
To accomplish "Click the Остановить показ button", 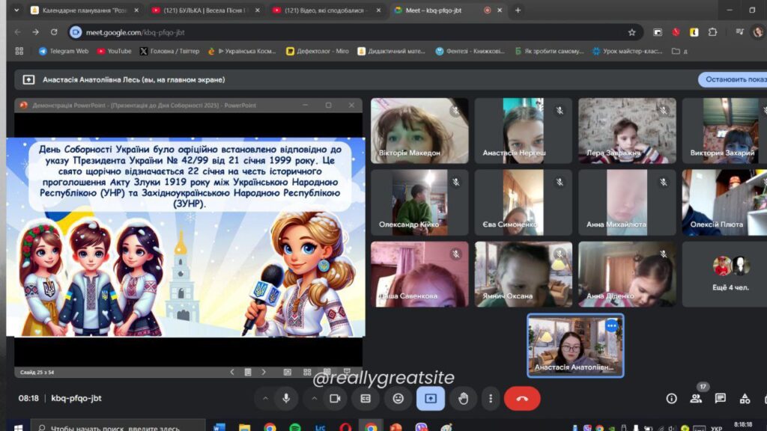I will (734, 79).
